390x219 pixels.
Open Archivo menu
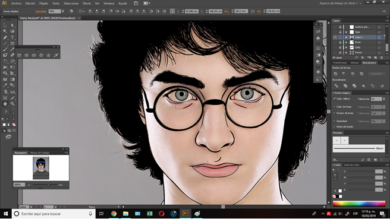[x=16, y=4]
